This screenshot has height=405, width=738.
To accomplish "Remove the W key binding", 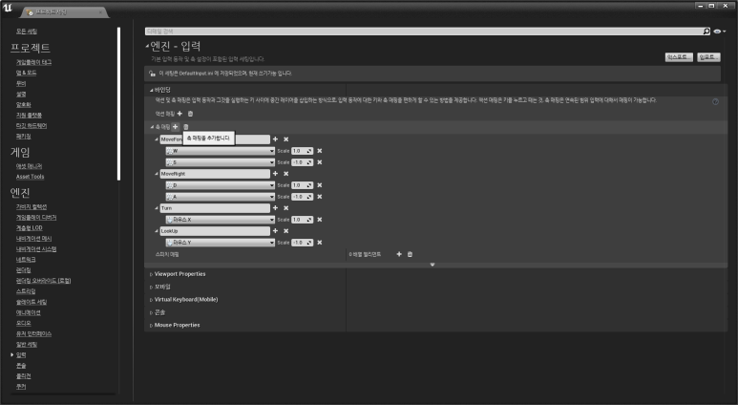I will pos(320,151).
